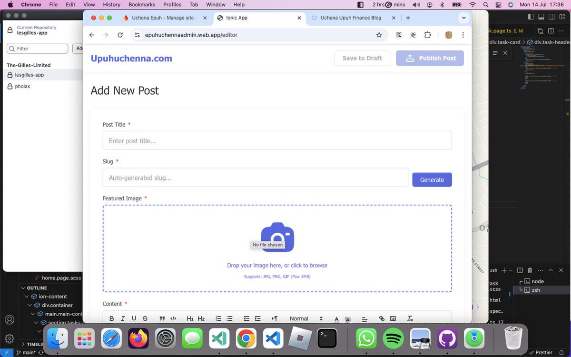Select the lesgilles-app repository in the list
The image size is (571, 357).
point(43,75)
